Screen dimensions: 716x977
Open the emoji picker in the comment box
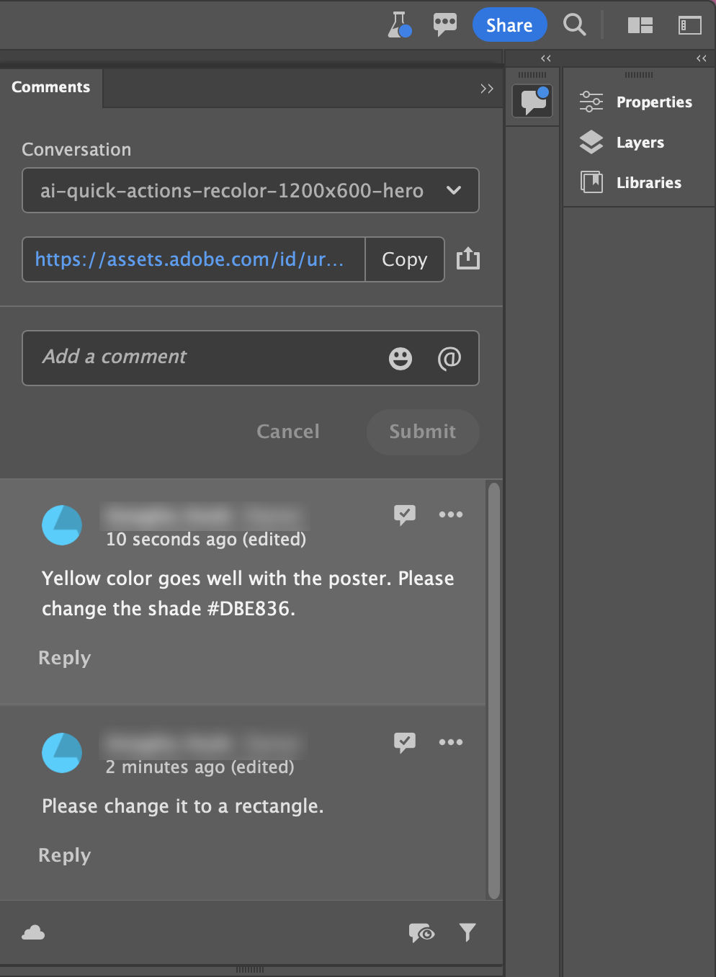click(x=400, y=358)
